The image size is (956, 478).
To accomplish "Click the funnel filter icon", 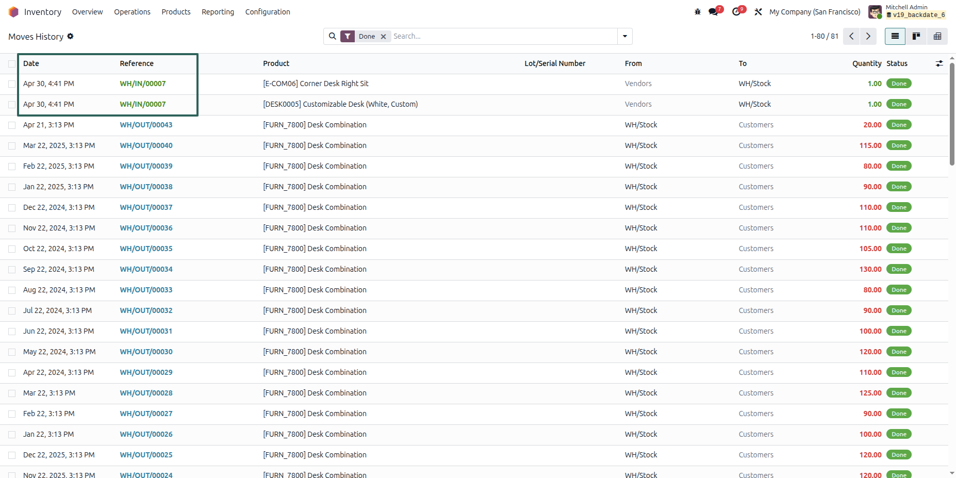I will pos(348,37).
